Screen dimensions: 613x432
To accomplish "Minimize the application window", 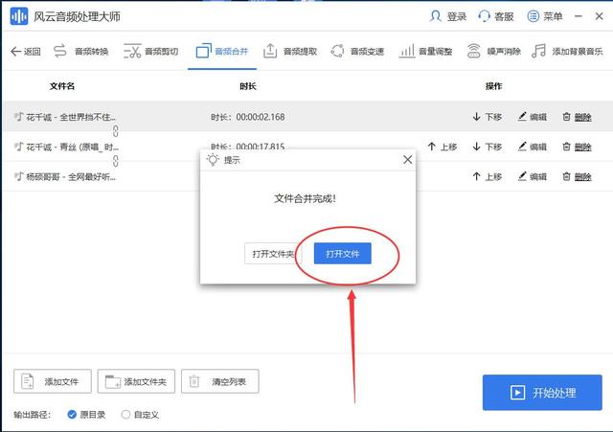I will [x=579, y=16].
